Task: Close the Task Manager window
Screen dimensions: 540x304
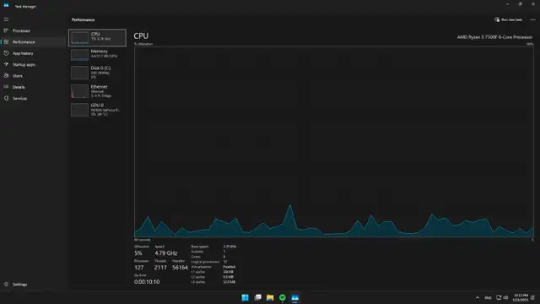Action: (533, 4)
